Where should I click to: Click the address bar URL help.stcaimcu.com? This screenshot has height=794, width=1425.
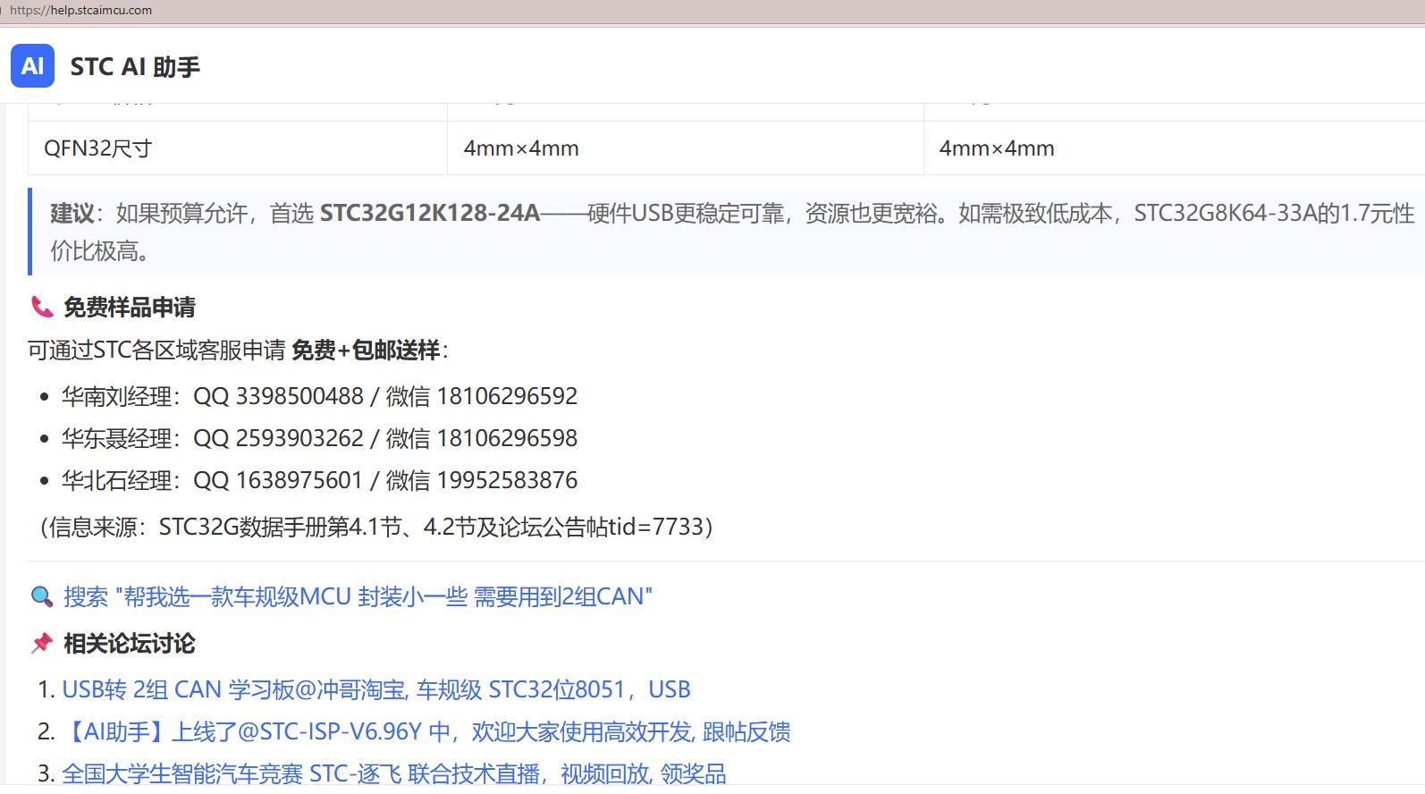(x=80, y=11)
